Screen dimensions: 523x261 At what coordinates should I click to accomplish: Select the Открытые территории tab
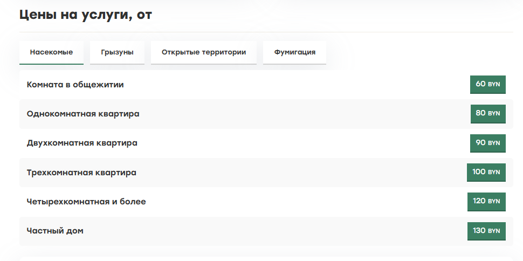pos(204,52)
